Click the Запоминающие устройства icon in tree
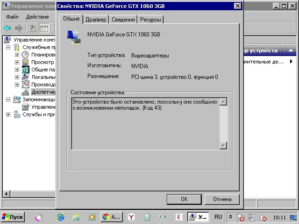Screen dimensions: 299x224 pyautogui.click(x=17, y=99)
